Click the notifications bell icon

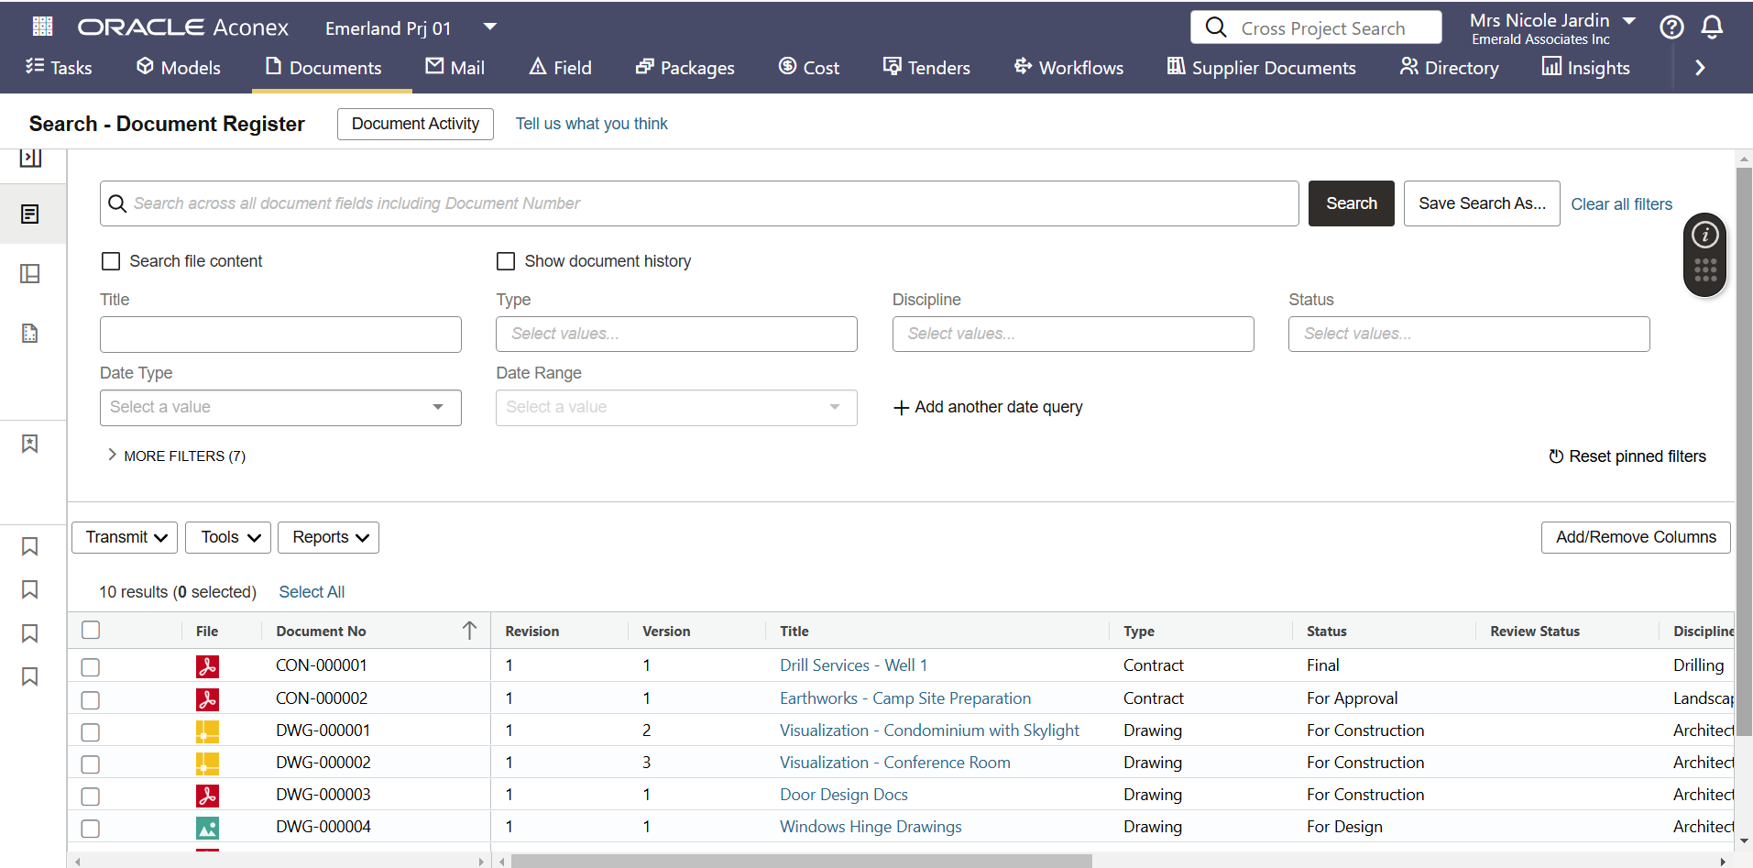pyautogui.click(x=1712, y=27)
